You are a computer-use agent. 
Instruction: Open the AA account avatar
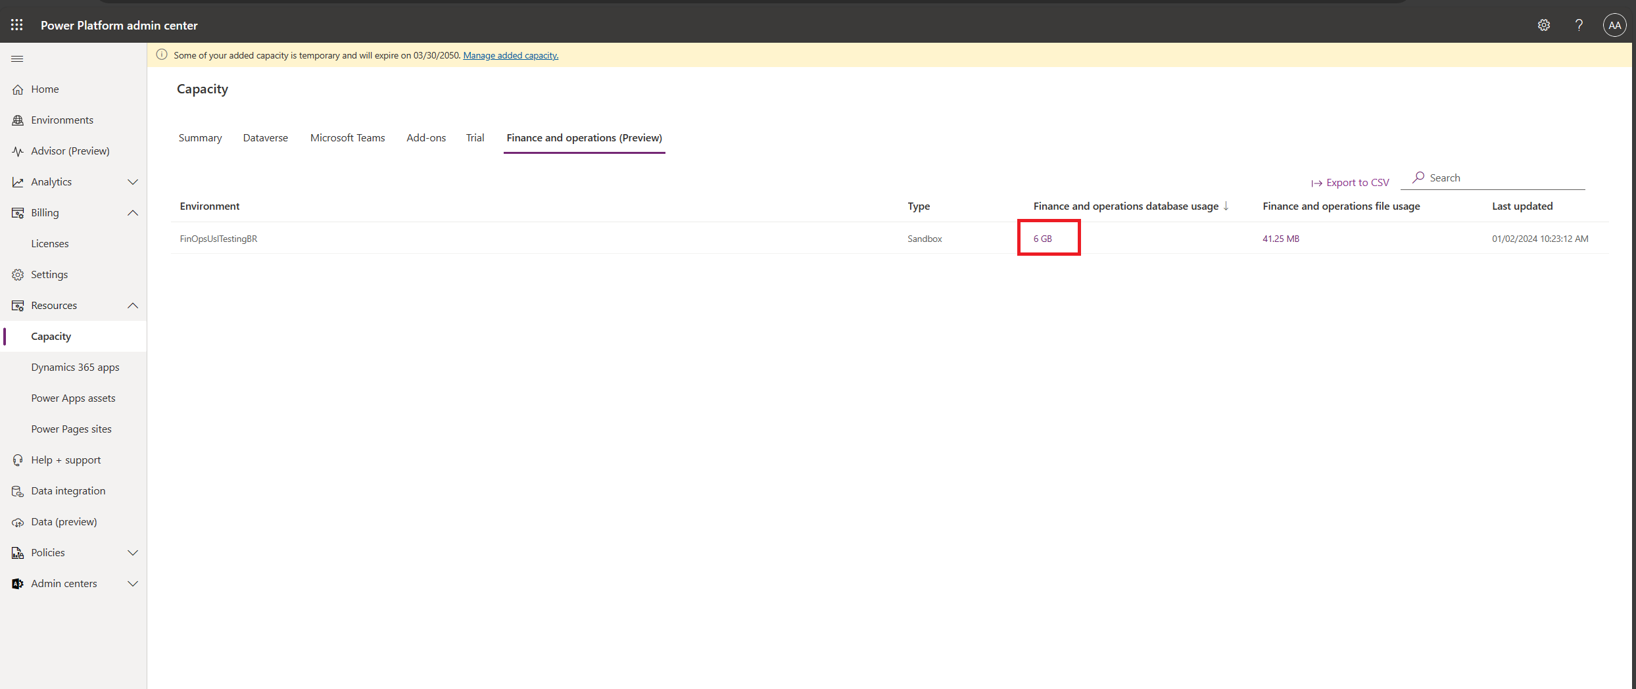[x=1614, y=25]
